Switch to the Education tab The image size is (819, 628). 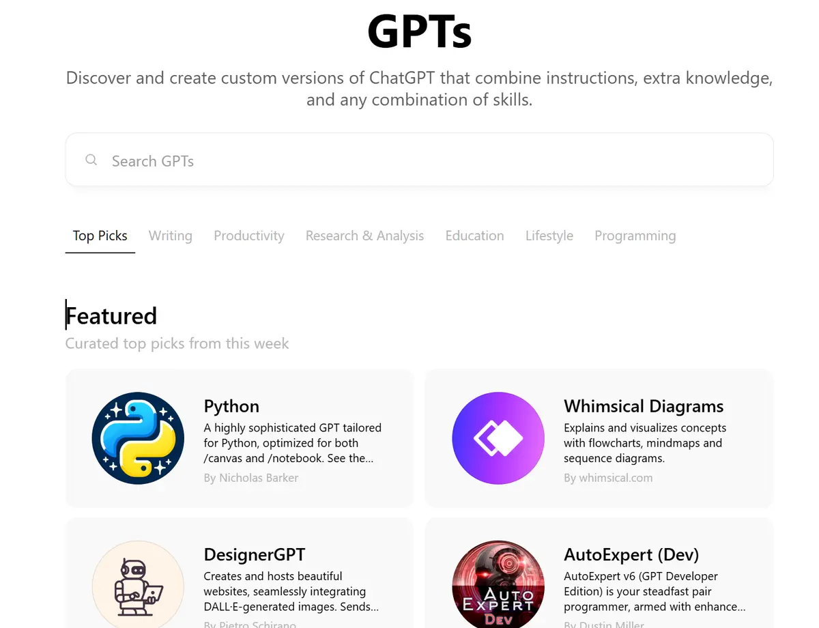(x=474, y=235)
